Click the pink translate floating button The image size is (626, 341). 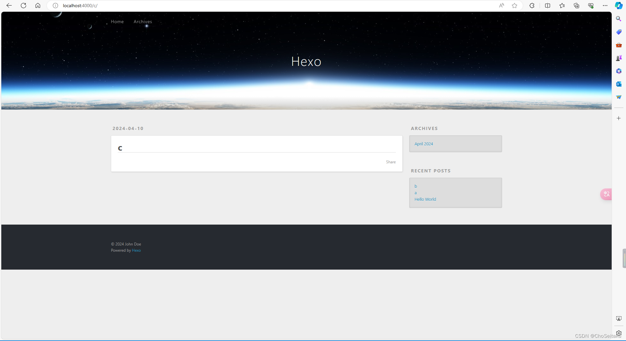click(606, 194)
